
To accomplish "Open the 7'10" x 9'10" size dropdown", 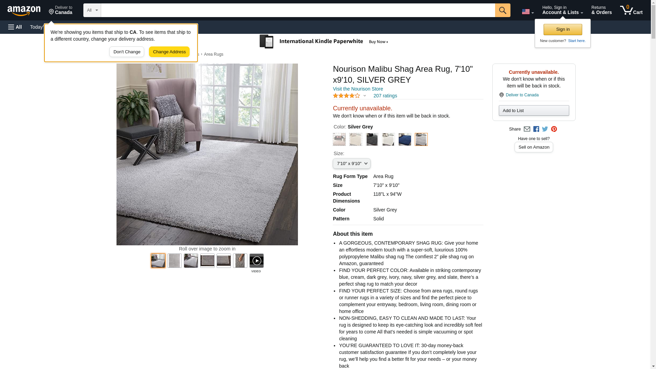I will [x=352, y=164].
